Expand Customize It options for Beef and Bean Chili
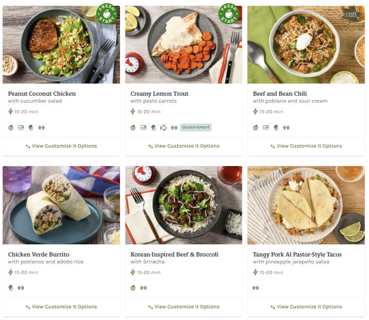Viewport: 369px width, 320px height. pyautogui.click(x=306, y=146)
